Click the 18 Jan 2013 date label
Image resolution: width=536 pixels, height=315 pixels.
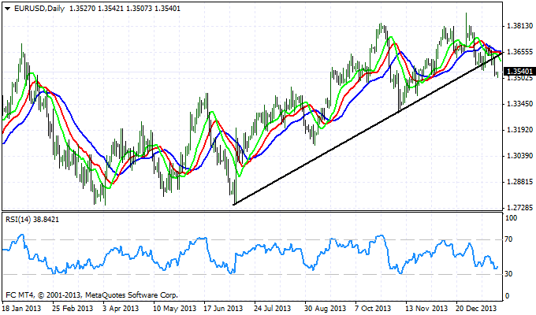[22, 309]
